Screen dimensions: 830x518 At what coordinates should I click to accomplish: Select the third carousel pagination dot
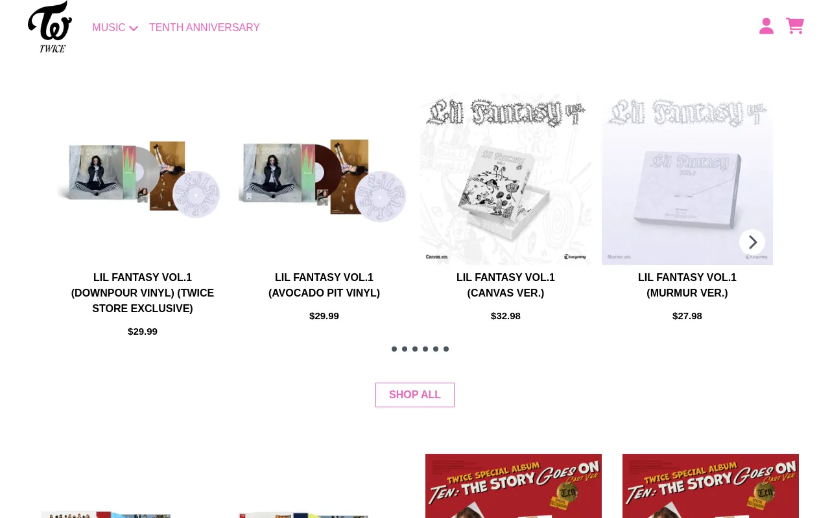[x=415, y=349]
